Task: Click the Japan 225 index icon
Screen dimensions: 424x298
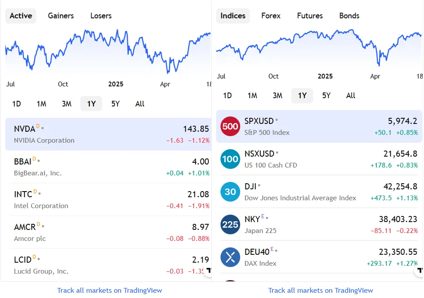Action: click(230, 225)
